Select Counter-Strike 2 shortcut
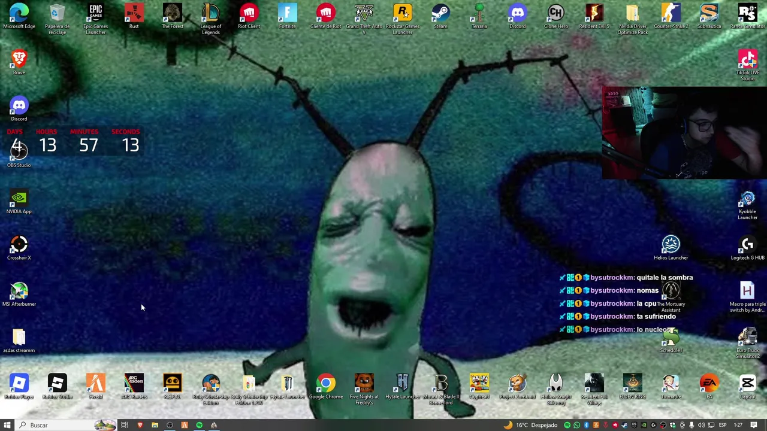Image resolution: width=767 pixels, height=431 pixels. coord(671,16)
